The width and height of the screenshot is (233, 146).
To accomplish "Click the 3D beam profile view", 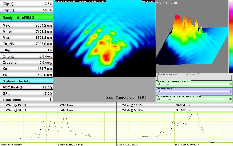I will (192, 37).
